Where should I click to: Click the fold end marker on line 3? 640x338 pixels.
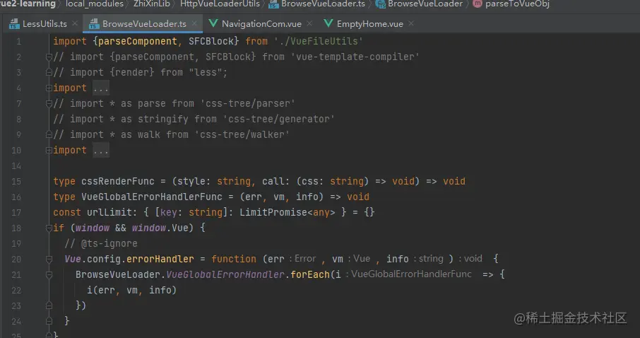click(x=49, y=72)
